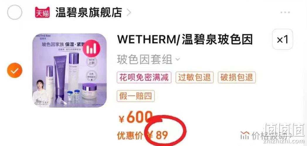Screen dimensions: 307x146
Task: Click the price fluctuation chart icon
Action: click(x=245, y=135)
